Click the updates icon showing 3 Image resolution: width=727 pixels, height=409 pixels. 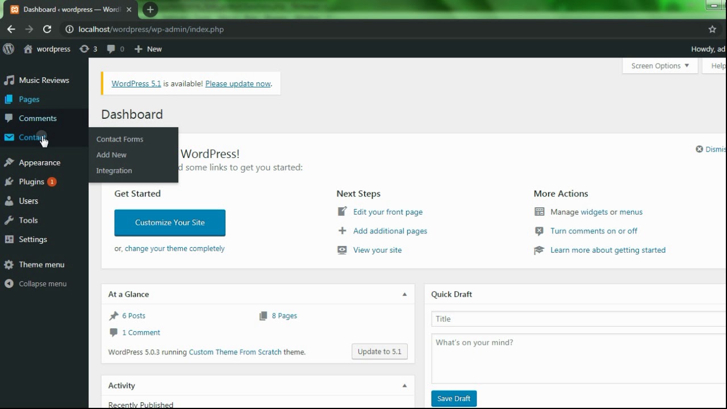[x=84, y=49]
